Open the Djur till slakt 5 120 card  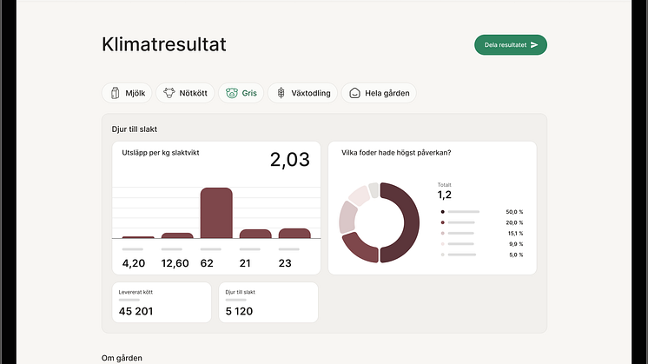[268, 302]
